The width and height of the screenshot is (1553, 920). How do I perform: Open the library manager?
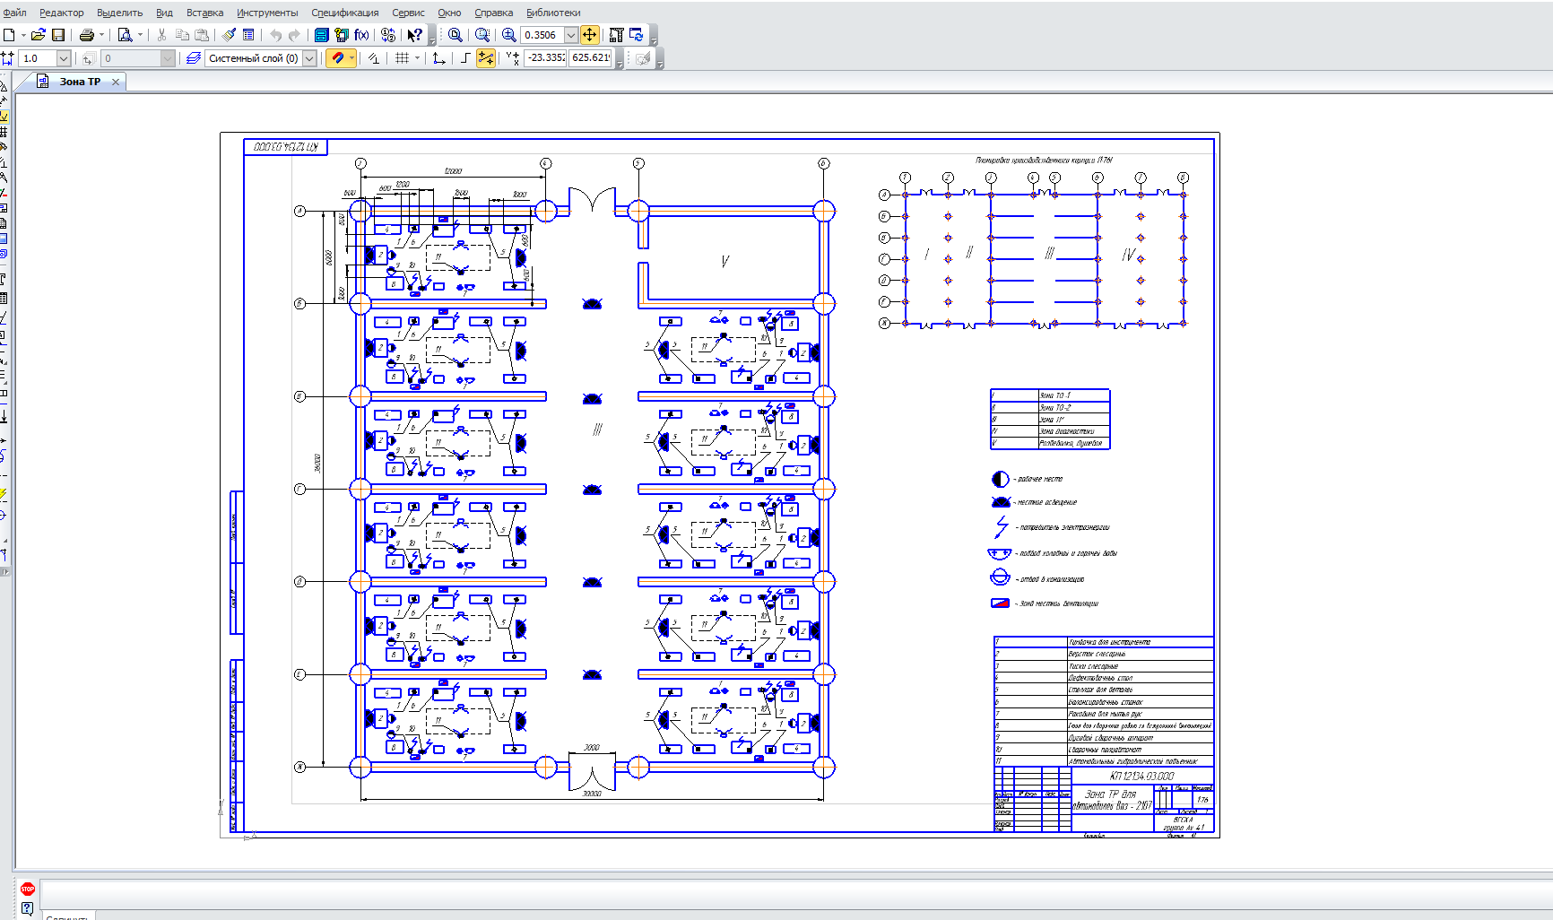(x=321, y=35)
